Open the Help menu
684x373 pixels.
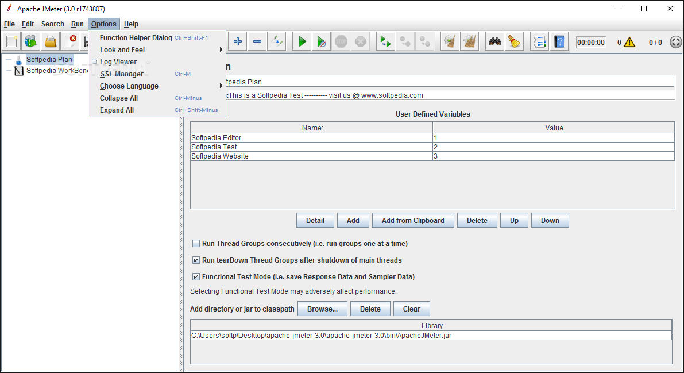click(x=131, y=24)
